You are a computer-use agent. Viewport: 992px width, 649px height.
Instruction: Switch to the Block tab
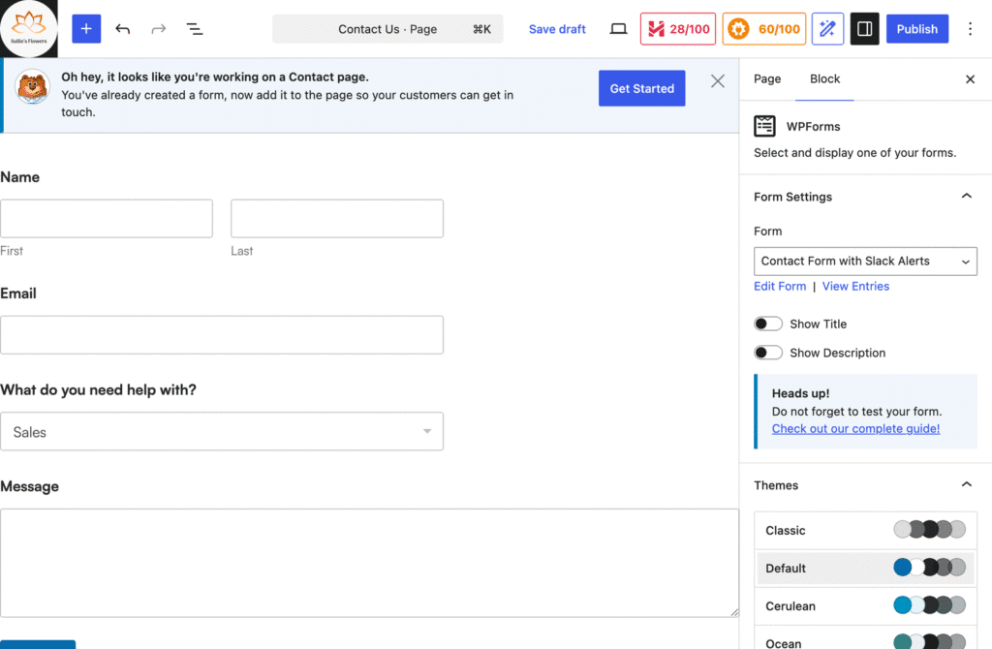(x=824, y=79)
